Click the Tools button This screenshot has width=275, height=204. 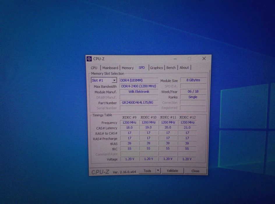click(147, 171)
